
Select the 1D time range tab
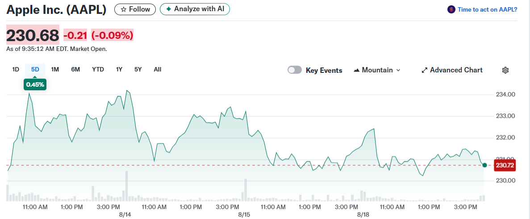[16, 69]
